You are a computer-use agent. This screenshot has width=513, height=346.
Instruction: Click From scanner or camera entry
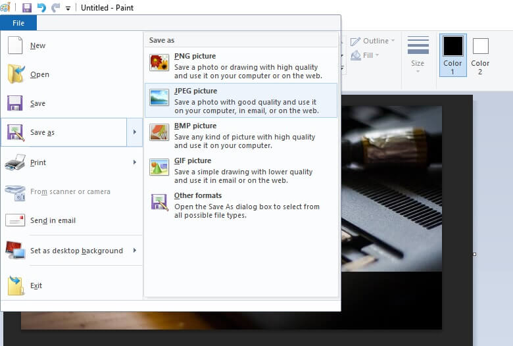[x=72, y=191]
